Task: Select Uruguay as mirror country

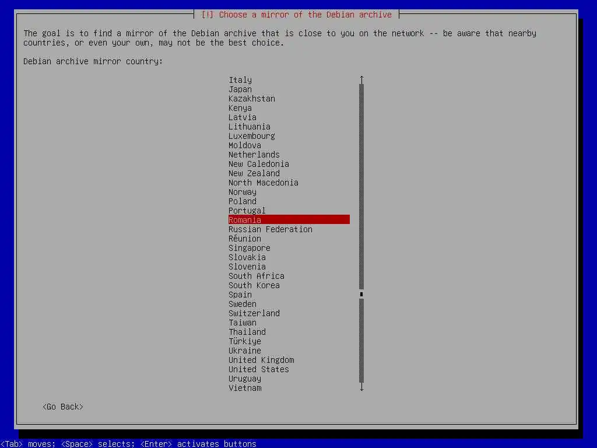Action: tap(244, 379)
